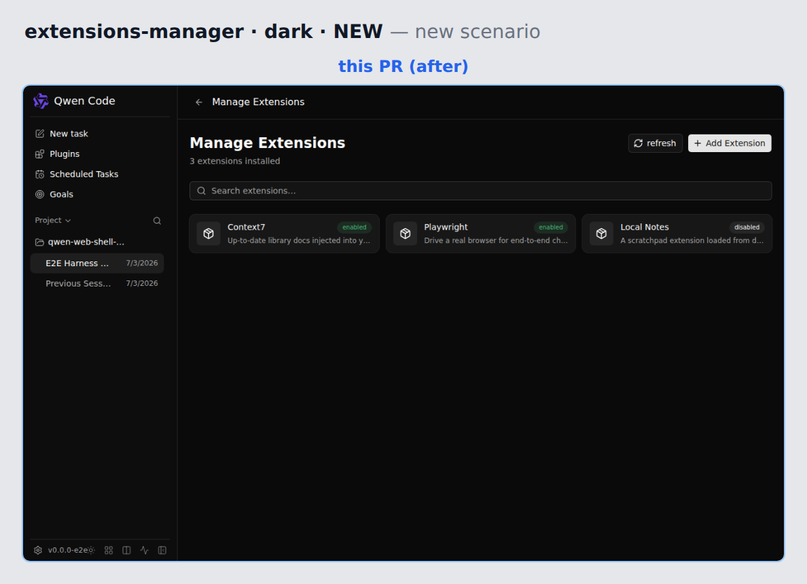
Task: Click the split columns layout icon
Action: (126, 550)
